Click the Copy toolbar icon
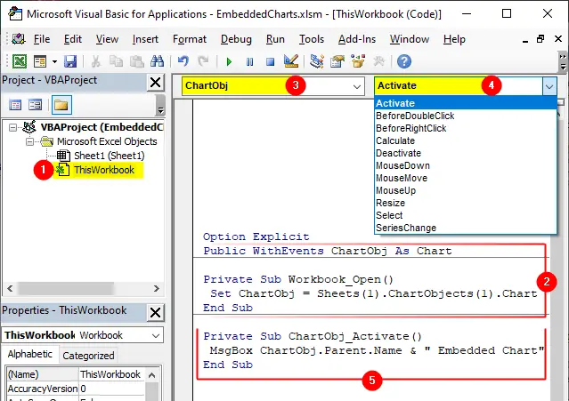The width and height of the screenshot is (569, 401). click(116, 61)
